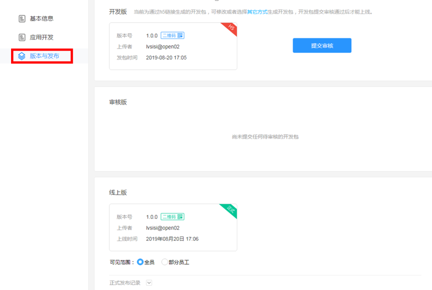Go to the 应用开发 menu item
The height and width of the screenshot is (290, 432).
41,37
